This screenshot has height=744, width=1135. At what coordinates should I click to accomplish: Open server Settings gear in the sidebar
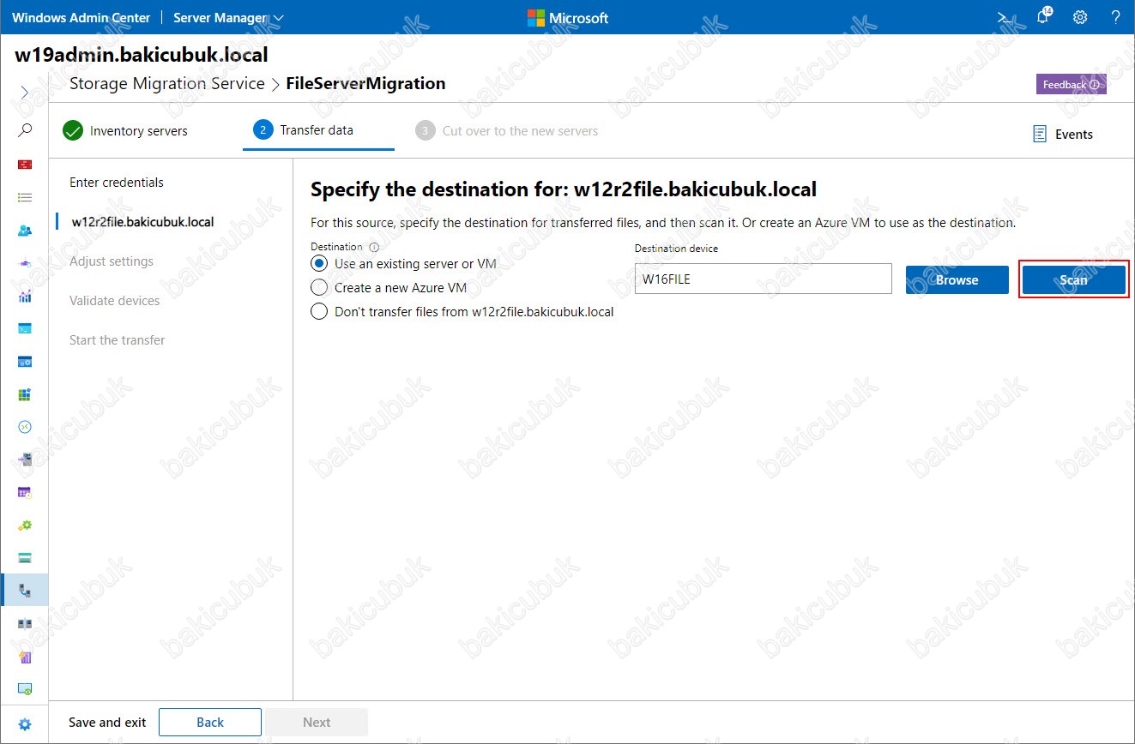pyautogui.click(x=25, y=724)
